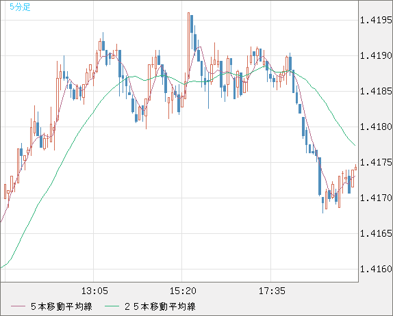Click the last candlestick at the chart's right edge
Viewport: 393px width, 316px height.
click(355, 168)
